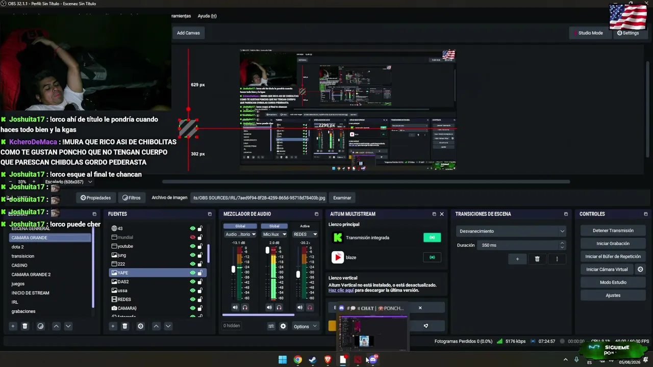Open the Audio del escritorio channel dropdown
The width and height of the screenshot is (653, 367).
240,234
